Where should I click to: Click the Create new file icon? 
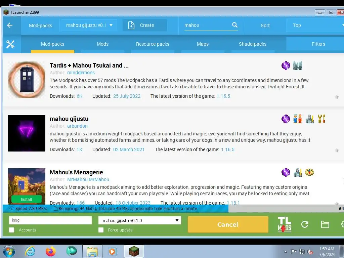coord(131,25)
